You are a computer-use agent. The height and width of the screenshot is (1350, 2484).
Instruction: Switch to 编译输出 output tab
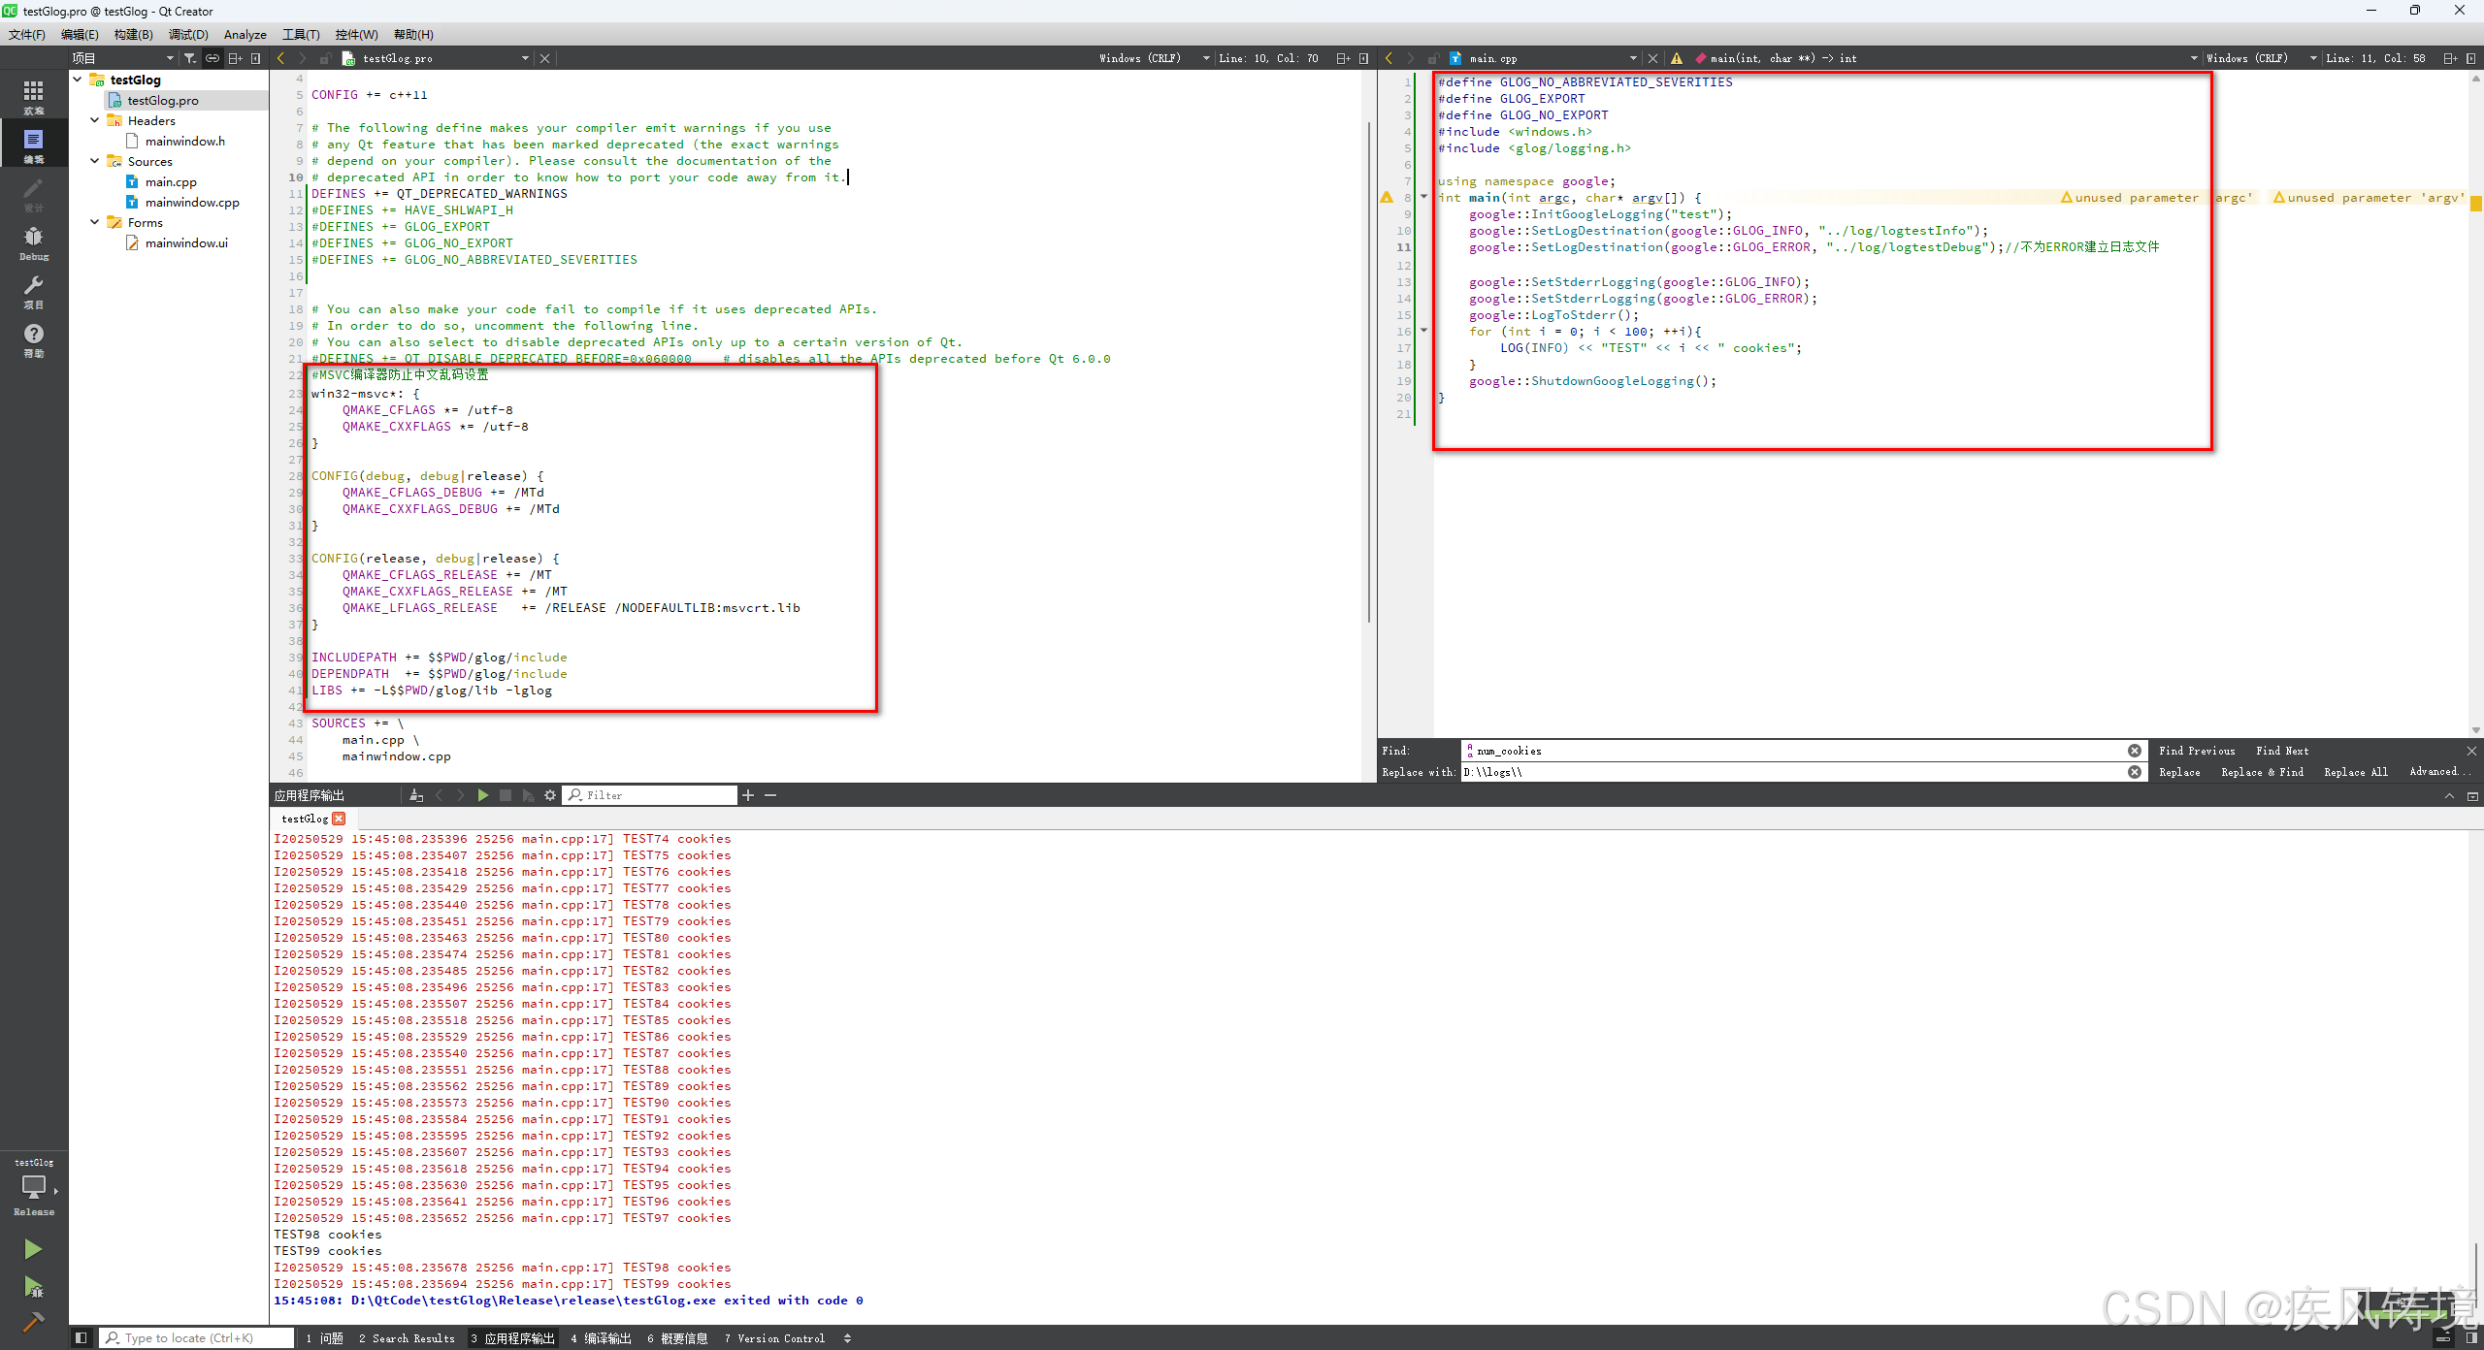[x=601, y=1338]
